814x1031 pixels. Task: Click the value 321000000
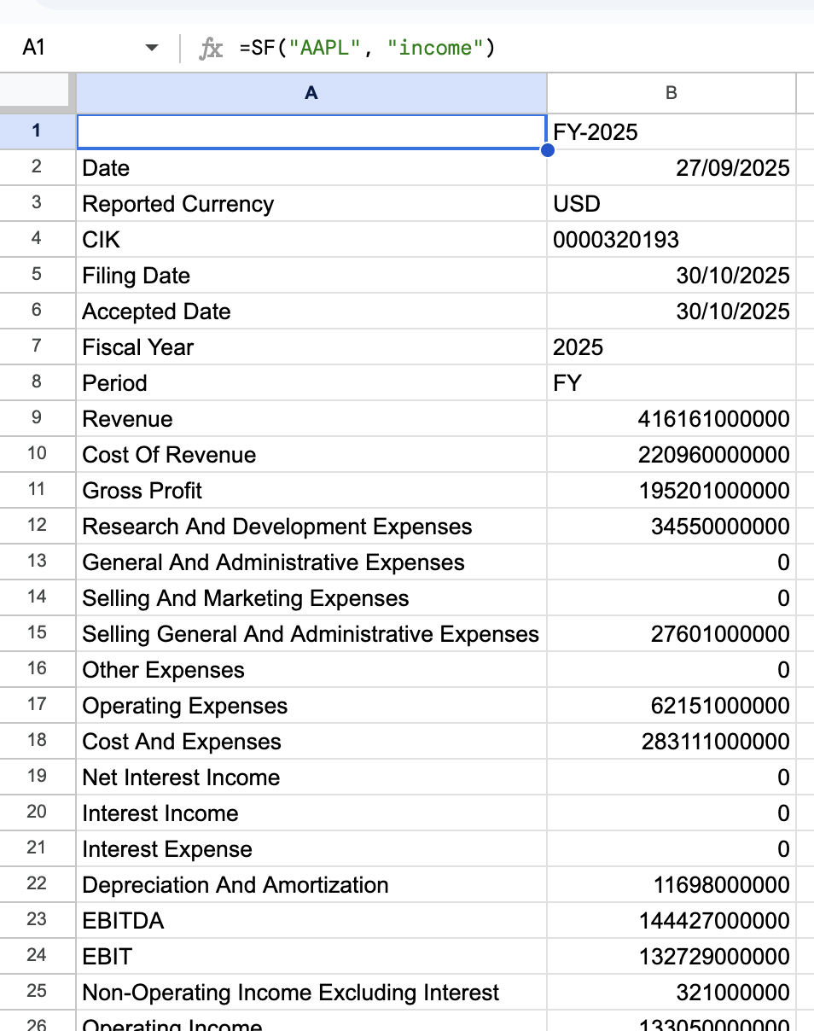coord(671,992)
